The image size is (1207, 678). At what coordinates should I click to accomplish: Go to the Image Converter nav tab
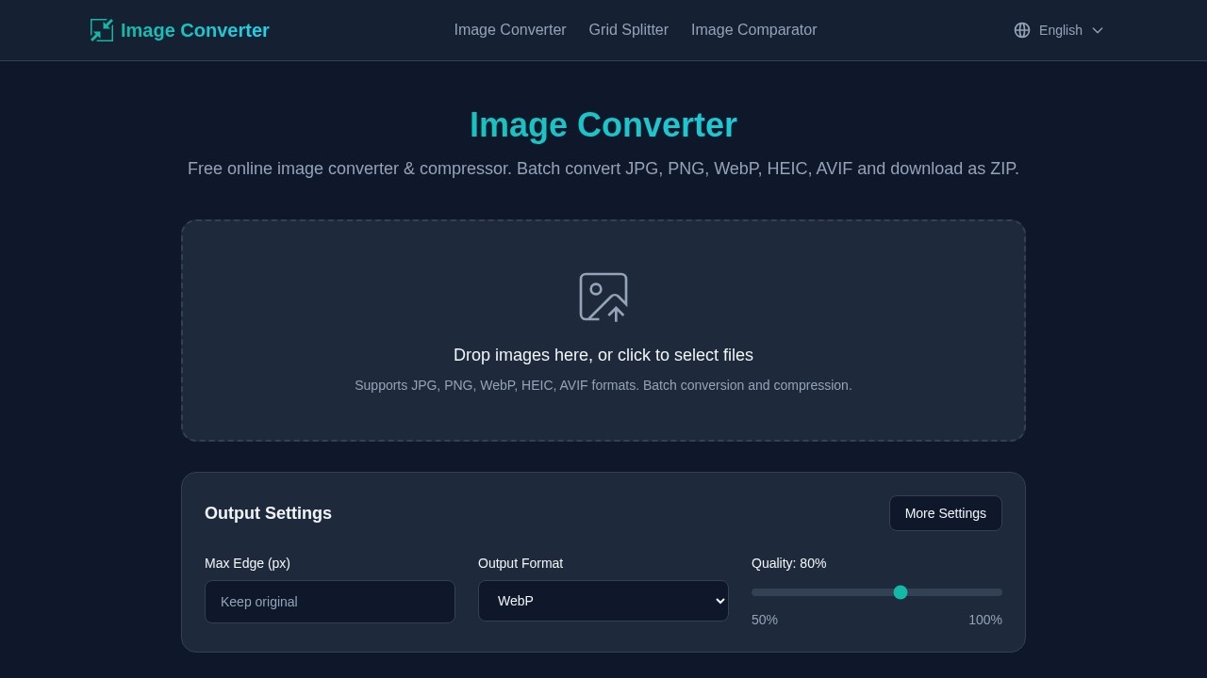(510, 30)
